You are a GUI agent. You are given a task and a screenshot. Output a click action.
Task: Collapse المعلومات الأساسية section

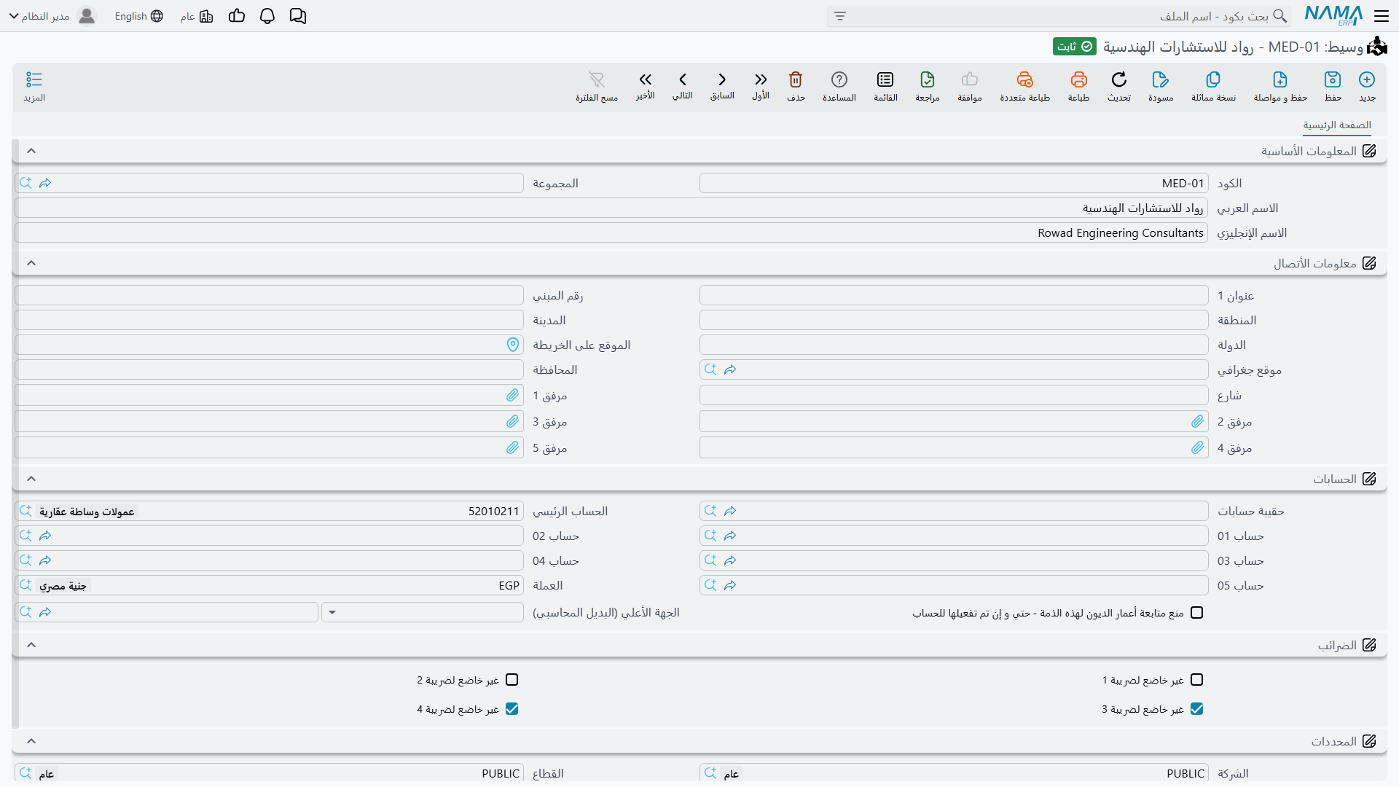[31, 151]
